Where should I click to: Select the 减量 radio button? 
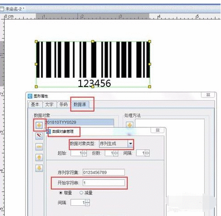(x=81, y=193)
